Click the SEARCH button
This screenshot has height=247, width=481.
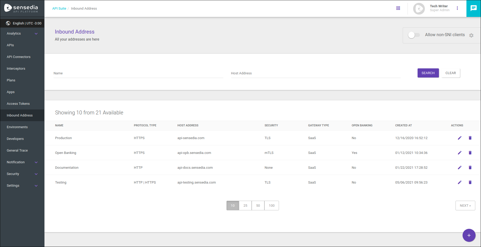tap(428, 73)
